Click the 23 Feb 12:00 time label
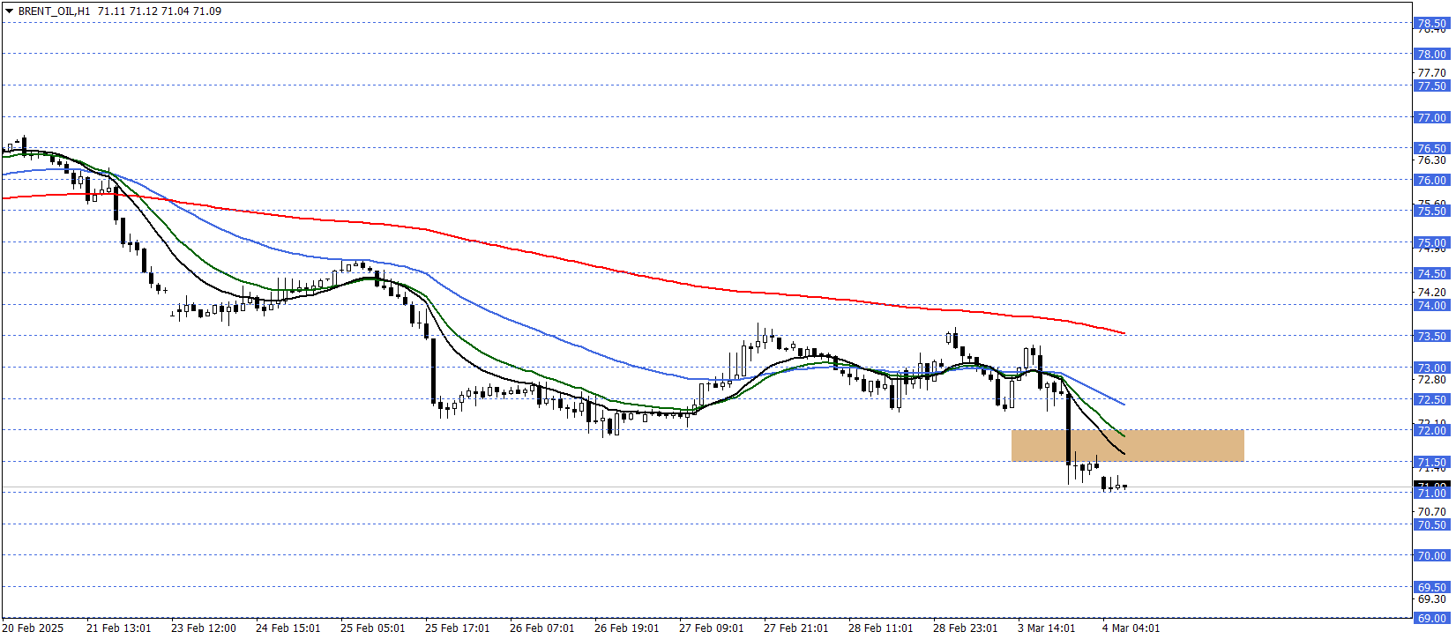The width and height of the screenshot is (1456, 639). coord(204,628)
